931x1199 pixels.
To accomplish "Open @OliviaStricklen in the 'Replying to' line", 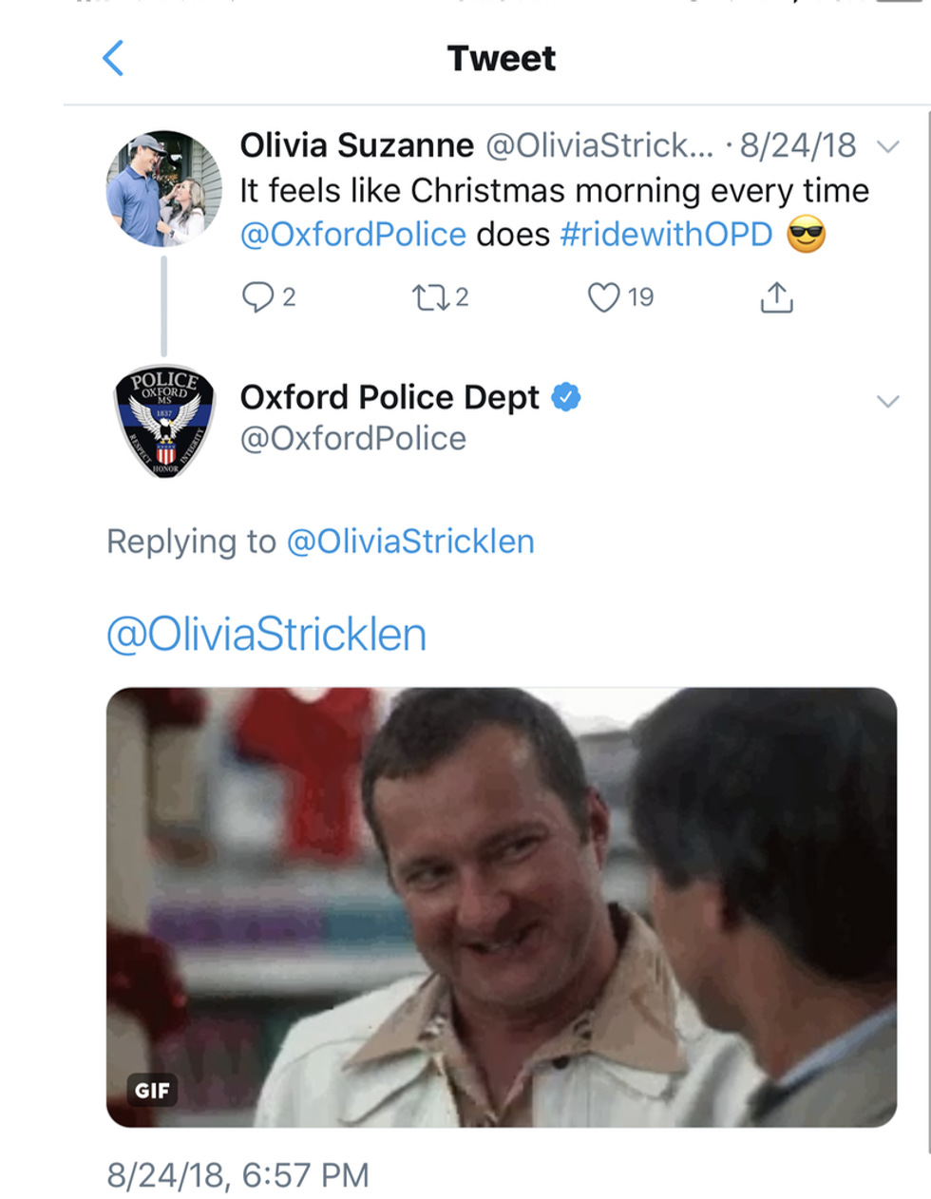I will pos(410,542).
